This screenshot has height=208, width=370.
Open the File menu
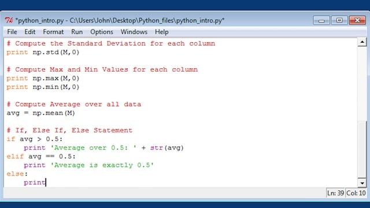point(12,32)
